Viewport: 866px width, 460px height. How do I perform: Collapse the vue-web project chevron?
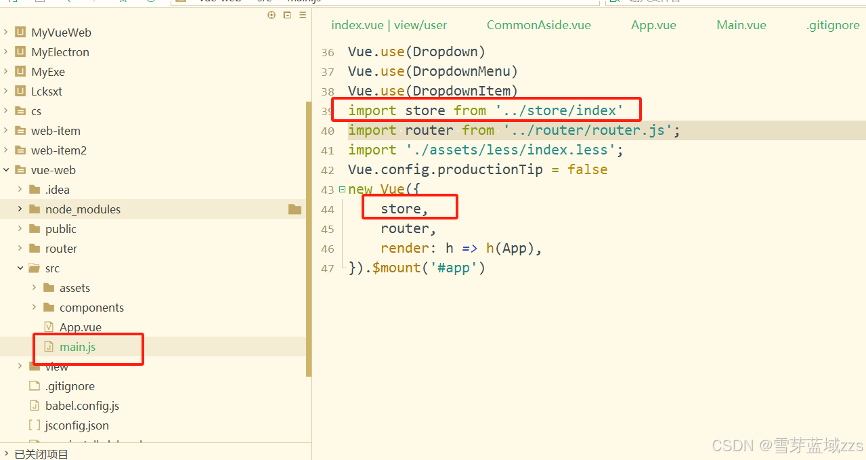[6, 170]
